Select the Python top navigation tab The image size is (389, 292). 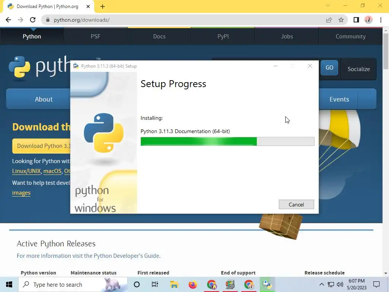(x=32, y=36)
